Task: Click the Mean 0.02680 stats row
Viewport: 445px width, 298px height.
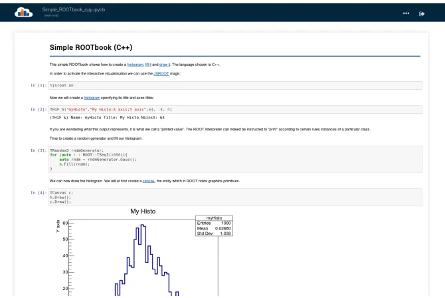Action: coord(215,228)
